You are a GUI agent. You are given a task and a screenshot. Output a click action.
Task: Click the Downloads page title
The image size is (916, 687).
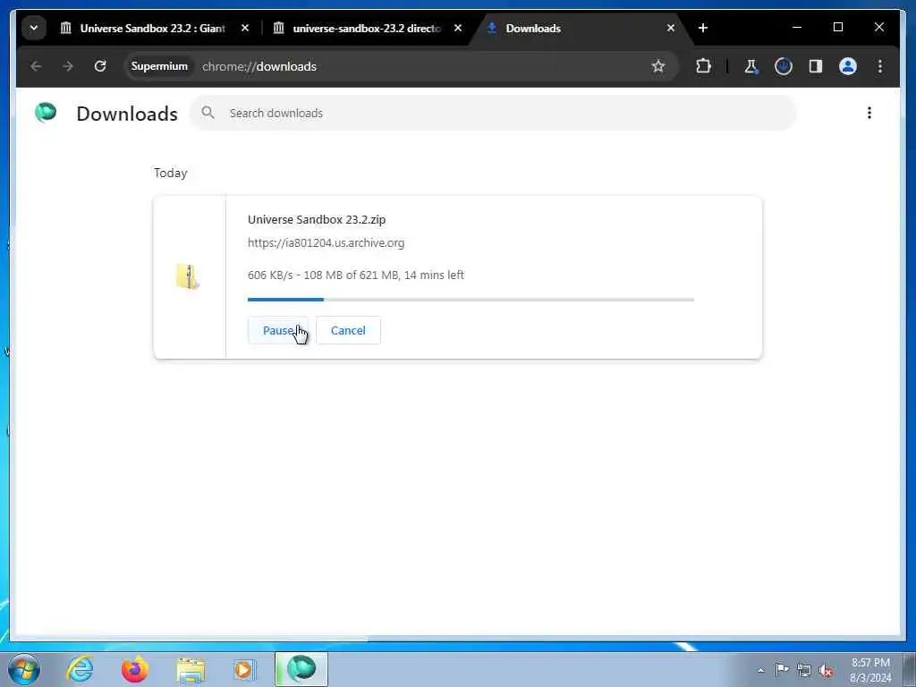click(x=127, y=114)
